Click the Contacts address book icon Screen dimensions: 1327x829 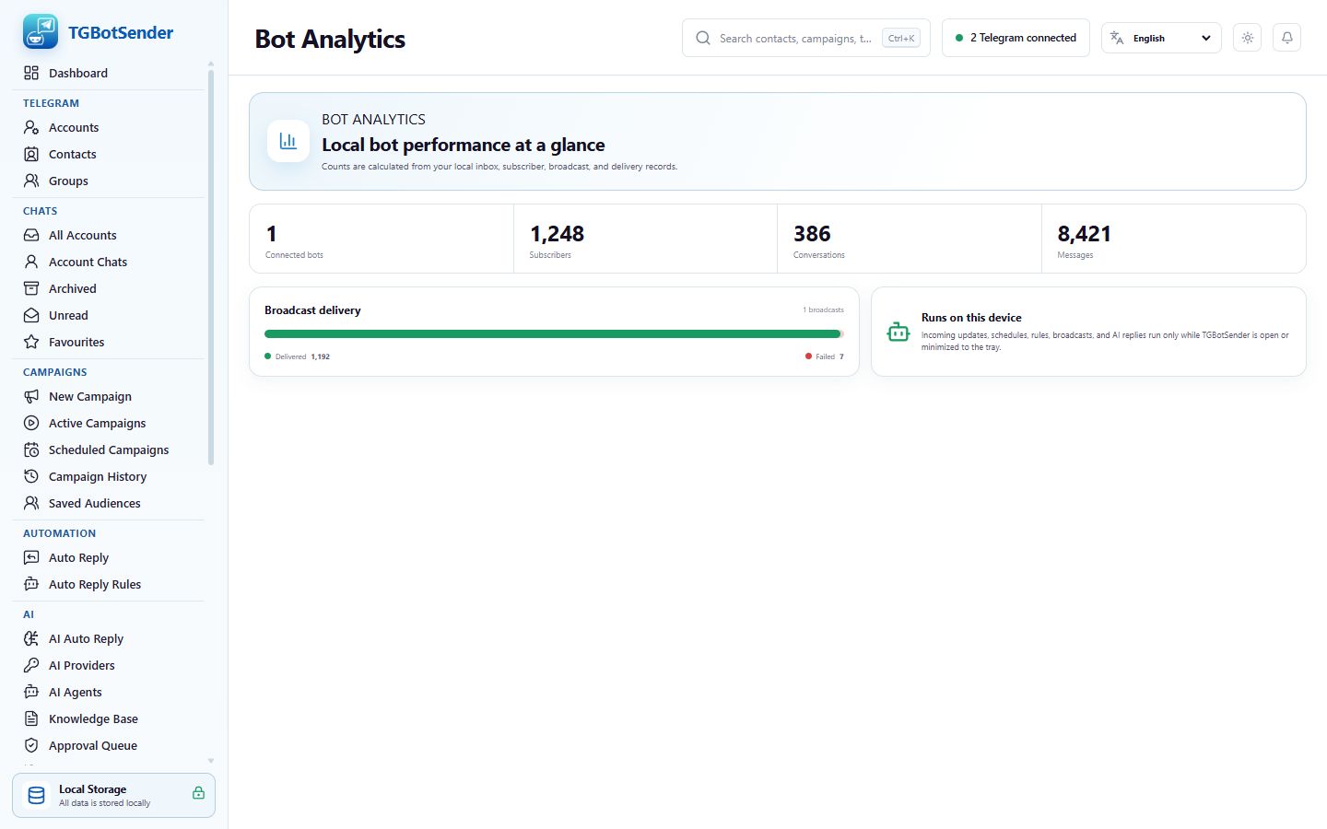(31, 154)
